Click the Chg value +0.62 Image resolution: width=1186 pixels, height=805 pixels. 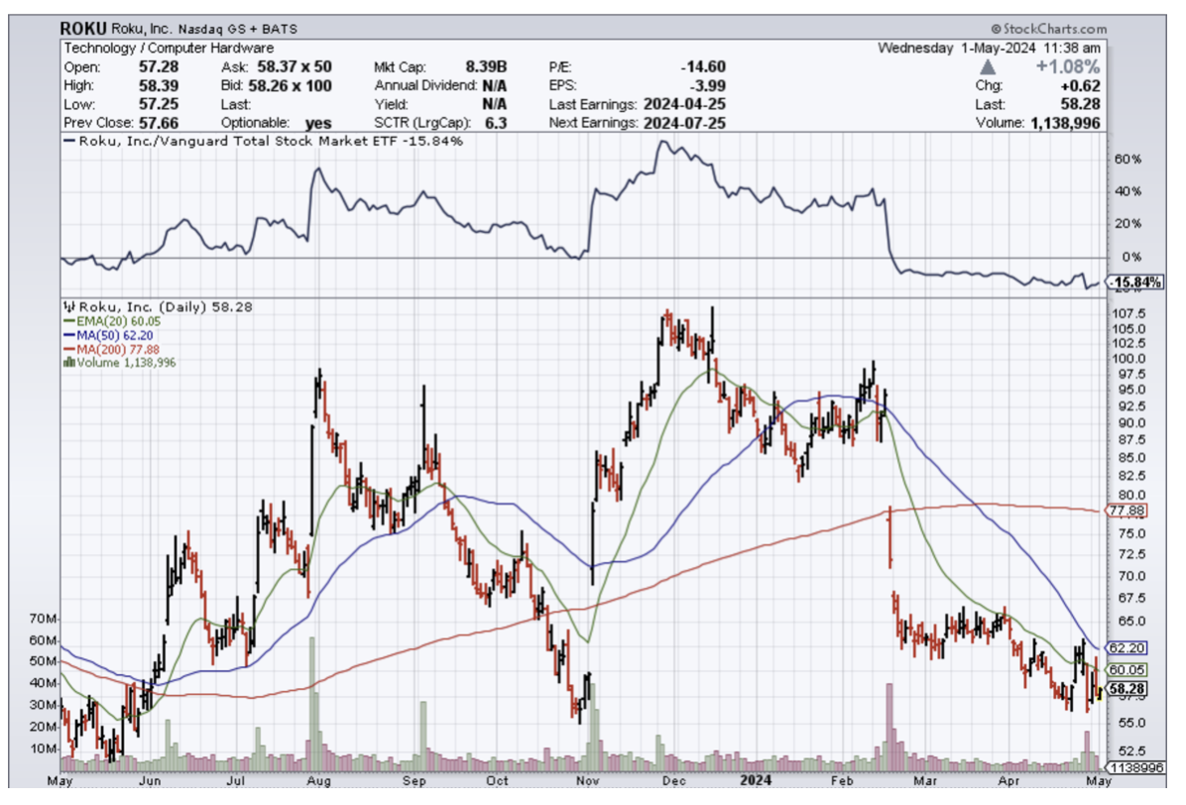(x=1081, y=86)
